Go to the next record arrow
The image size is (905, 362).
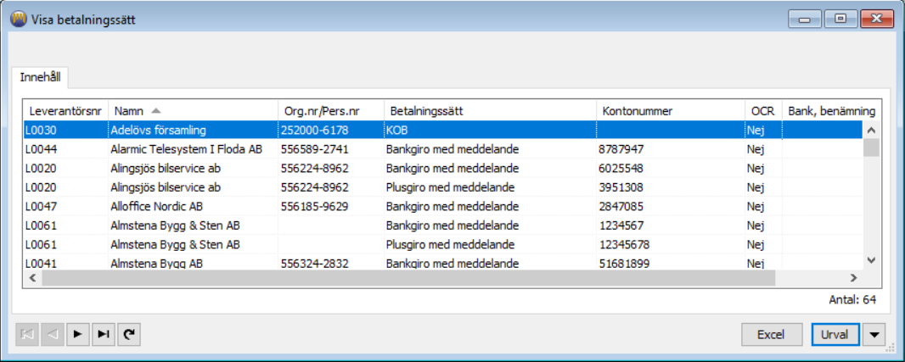pyautogui.click(x=78, y=334)
